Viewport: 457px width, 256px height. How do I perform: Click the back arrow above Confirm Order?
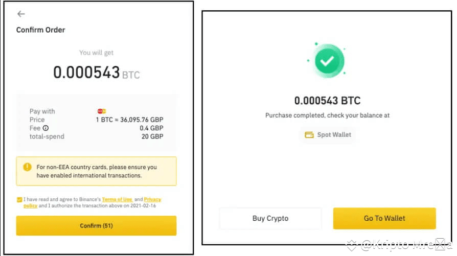[x=21, y=14]
